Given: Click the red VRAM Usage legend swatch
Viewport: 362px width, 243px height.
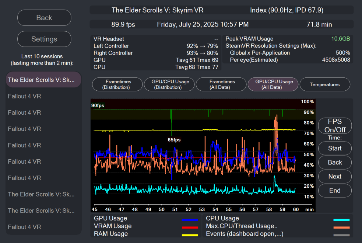Looking at the screenshot, I should (x=190, y=227).
